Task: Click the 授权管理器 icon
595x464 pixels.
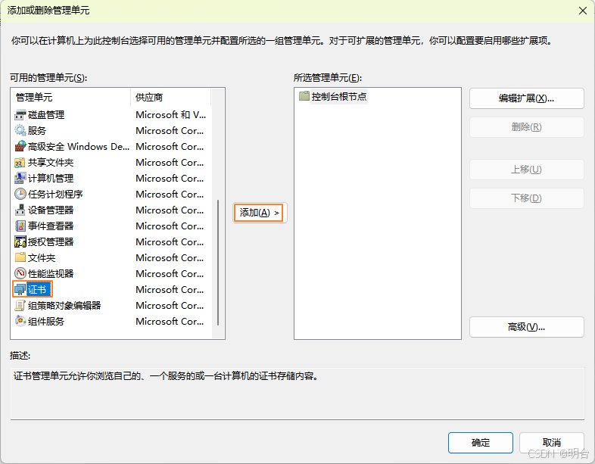Action: (x=20, y=241)
